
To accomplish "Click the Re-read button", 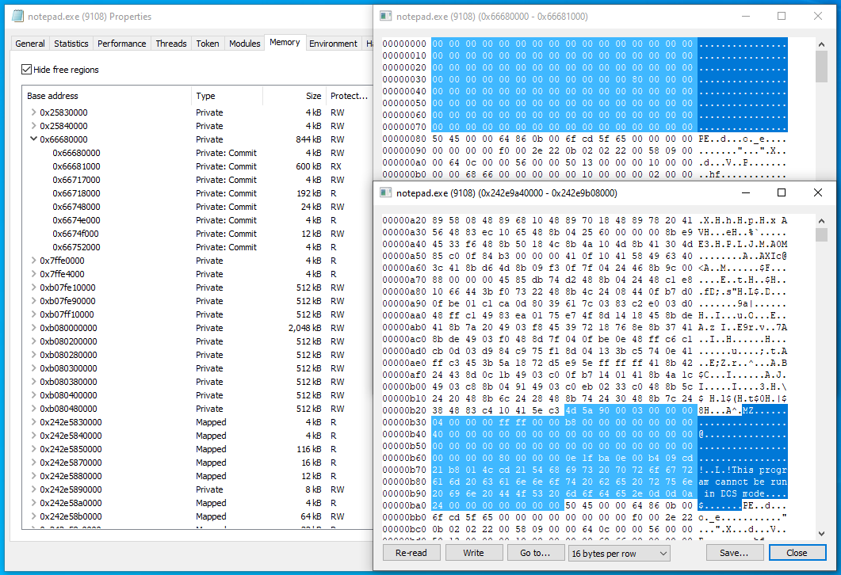I will pyautogui.click(x=411, y=553).
